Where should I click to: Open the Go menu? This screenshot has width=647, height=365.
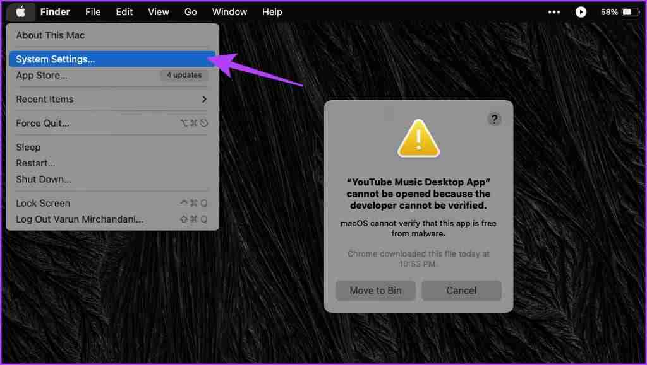tap(191, 13)
